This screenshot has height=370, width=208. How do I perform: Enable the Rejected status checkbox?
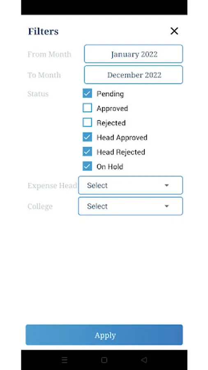coord(87,123)
